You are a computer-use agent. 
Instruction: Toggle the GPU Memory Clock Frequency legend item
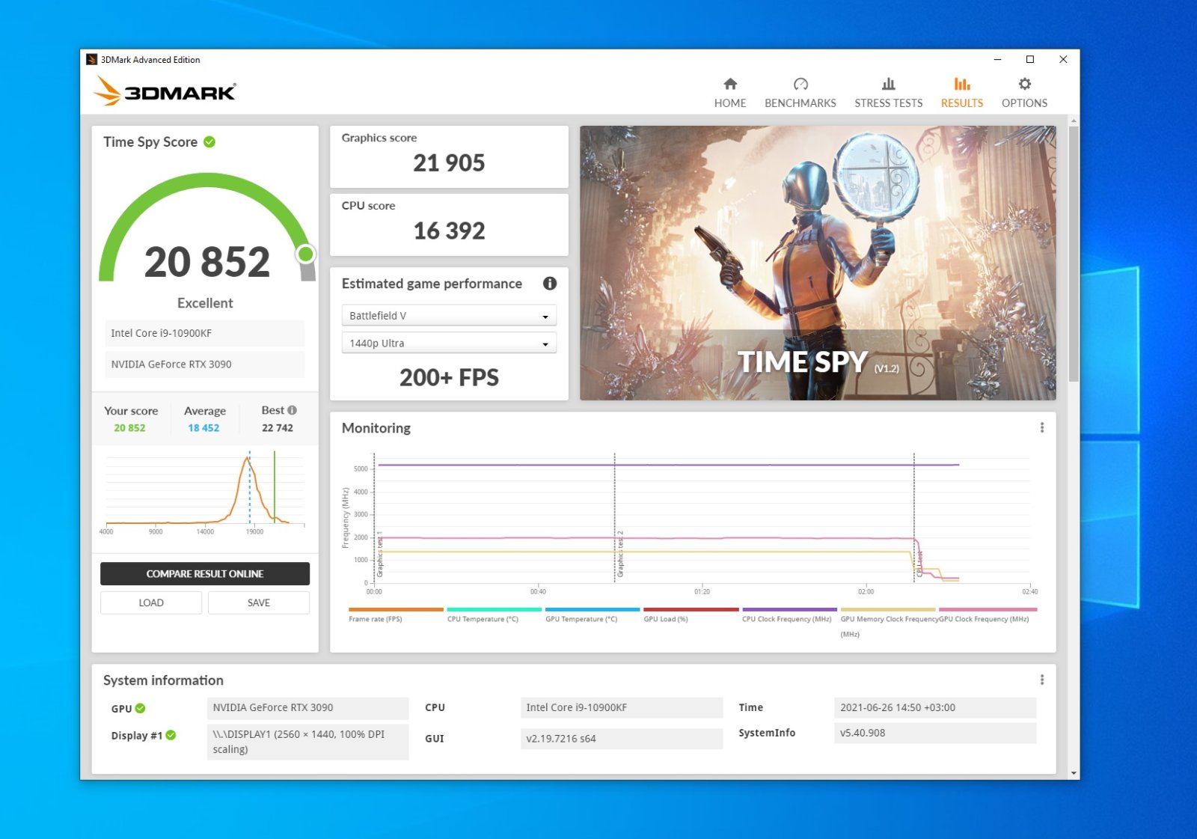click(x=889, y=623)
